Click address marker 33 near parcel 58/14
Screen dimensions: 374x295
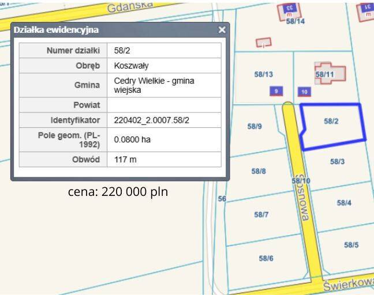pyautogui.click(x=290, y=8)
